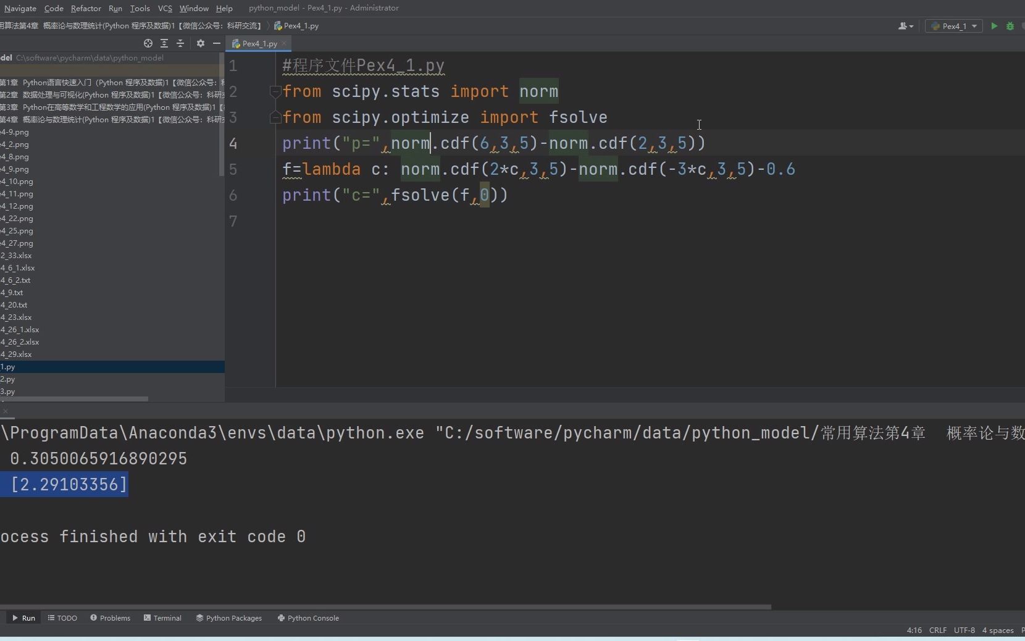Open project panel settings gear
This screenshot has width=1025, height=641.
200,43
